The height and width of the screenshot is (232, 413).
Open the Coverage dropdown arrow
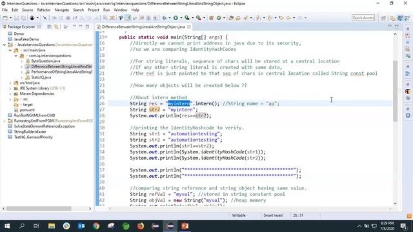pyautogui.click(x=192, y=18)
